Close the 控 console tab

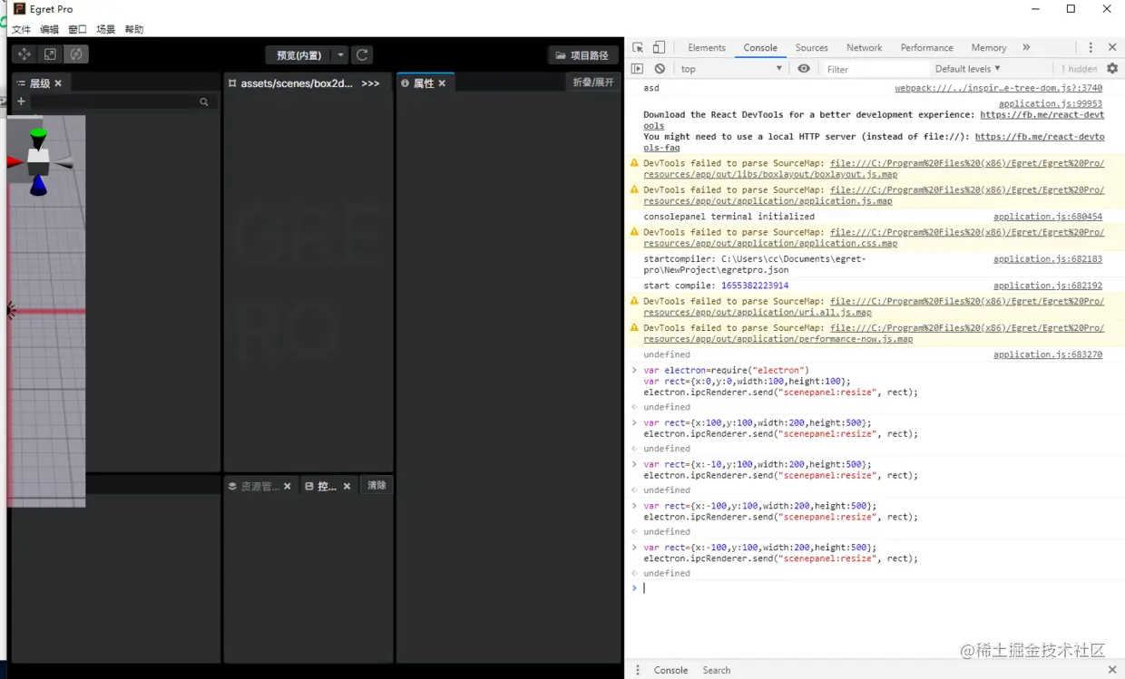point(347,487)
